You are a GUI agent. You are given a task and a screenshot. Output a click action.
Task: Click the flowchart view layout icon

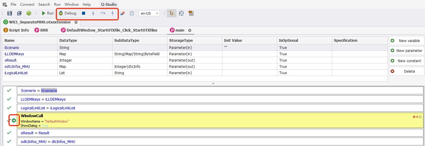(181, 13)
